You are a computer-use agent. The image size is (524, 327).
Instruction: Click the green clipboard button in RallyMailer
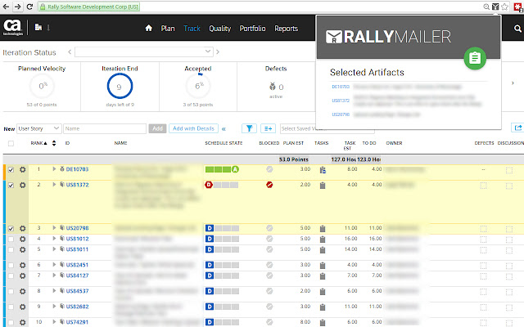point(475,58)
